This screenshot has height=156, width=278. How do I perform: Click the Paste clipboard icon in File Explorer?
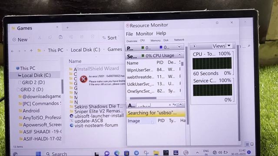coord(61,37)
